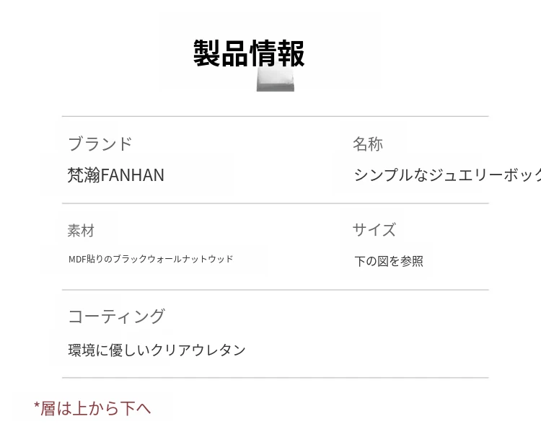Select the 梵瀚FANHAN brand text
The width and height of the screenshot is (541, 424).
pos(115,175)
